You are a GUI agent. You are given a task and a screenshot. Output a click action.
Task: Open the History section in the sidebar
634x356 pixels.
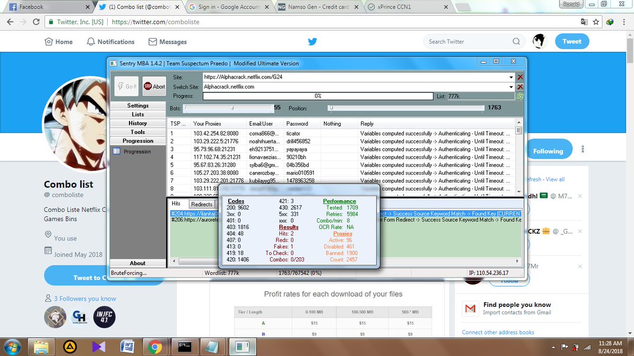pos(138,123)
